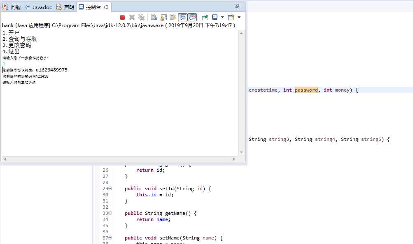Click the setId(String id) method signature
The height and width of the screenshot is (244, 413).
coord(168,189)
